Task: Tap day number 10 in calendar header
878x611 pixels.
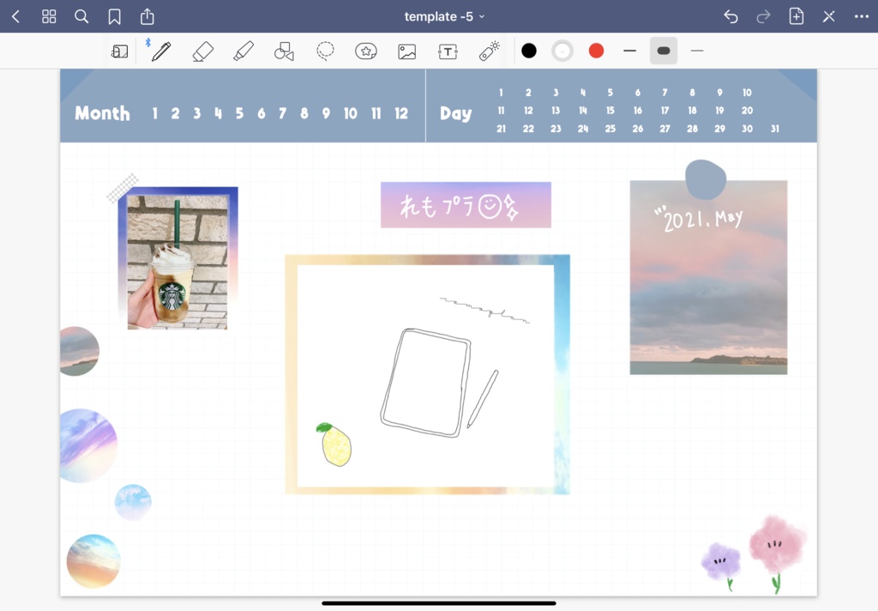Action: click(x=747, y=93)
